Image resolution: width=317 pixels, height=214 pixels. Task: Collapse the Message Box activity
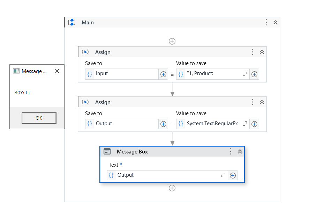240,151
